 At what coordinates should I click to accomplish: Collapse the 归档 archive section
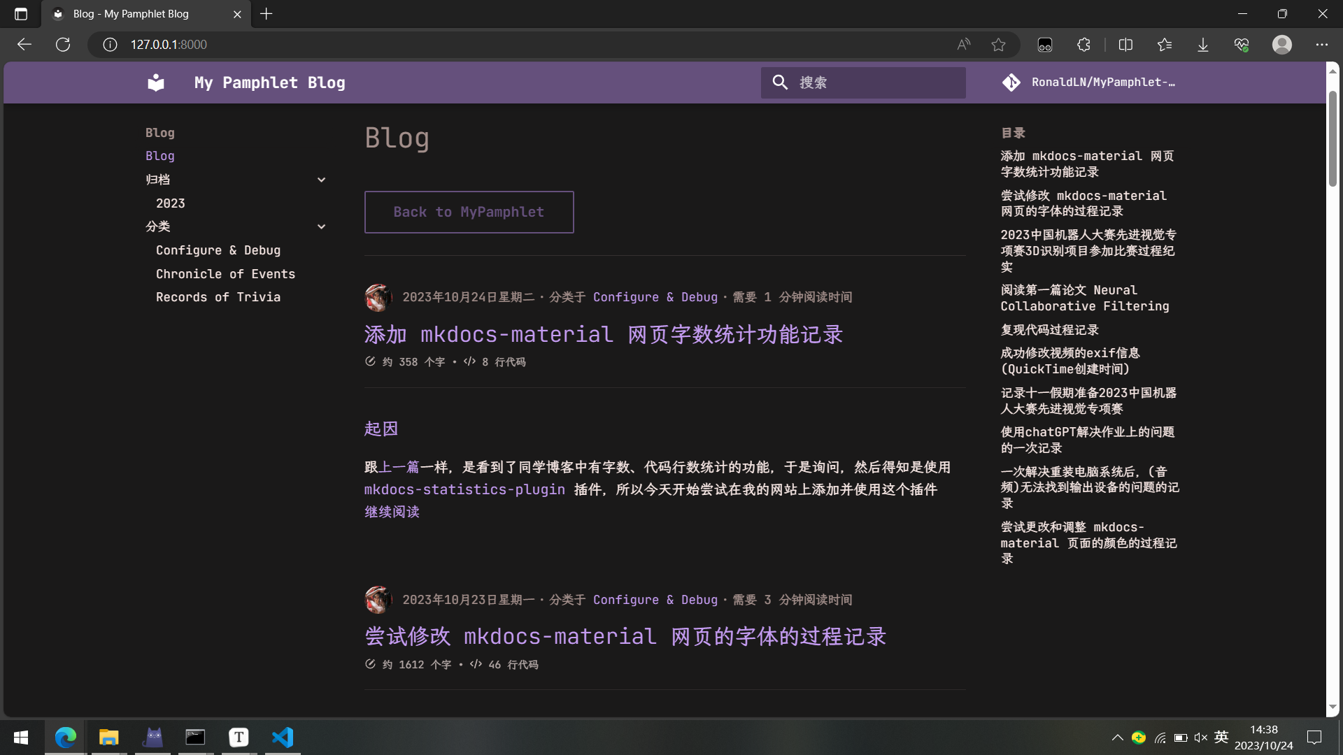point(321,180)
